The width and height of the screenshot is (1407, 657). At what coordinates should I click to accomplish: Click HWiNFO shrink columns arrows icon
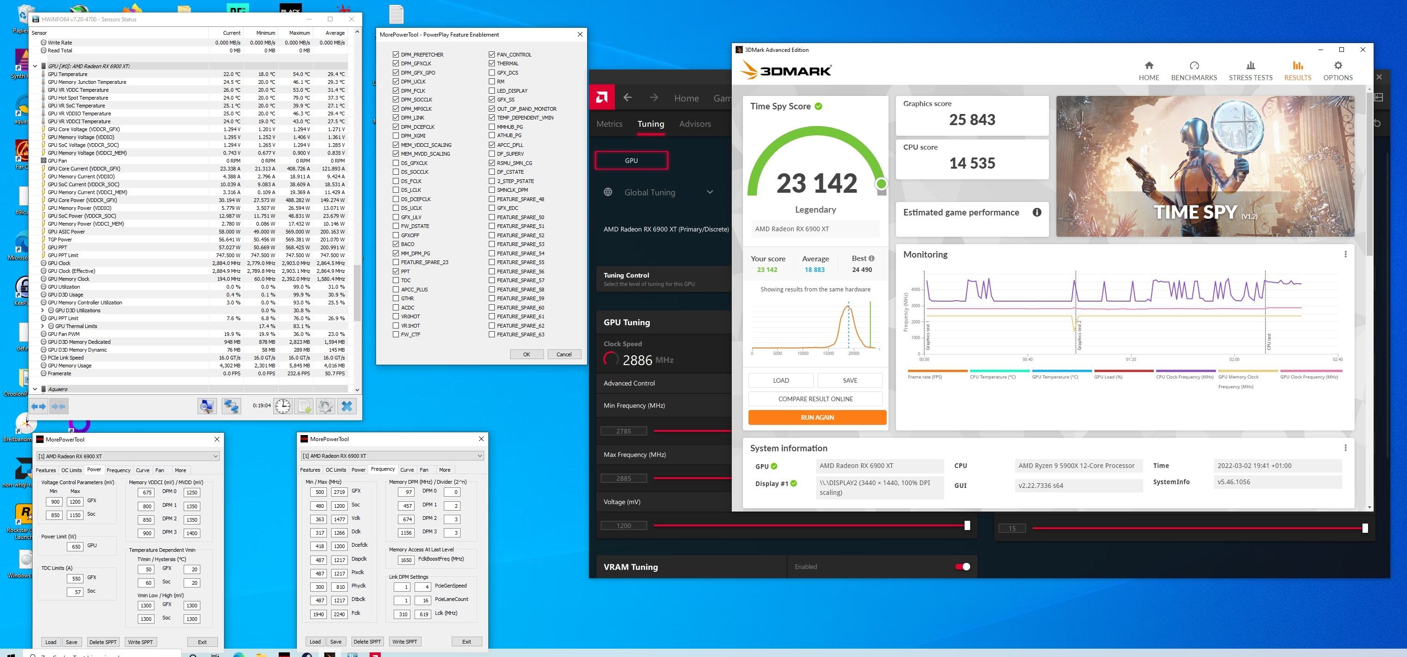point(58,406)
